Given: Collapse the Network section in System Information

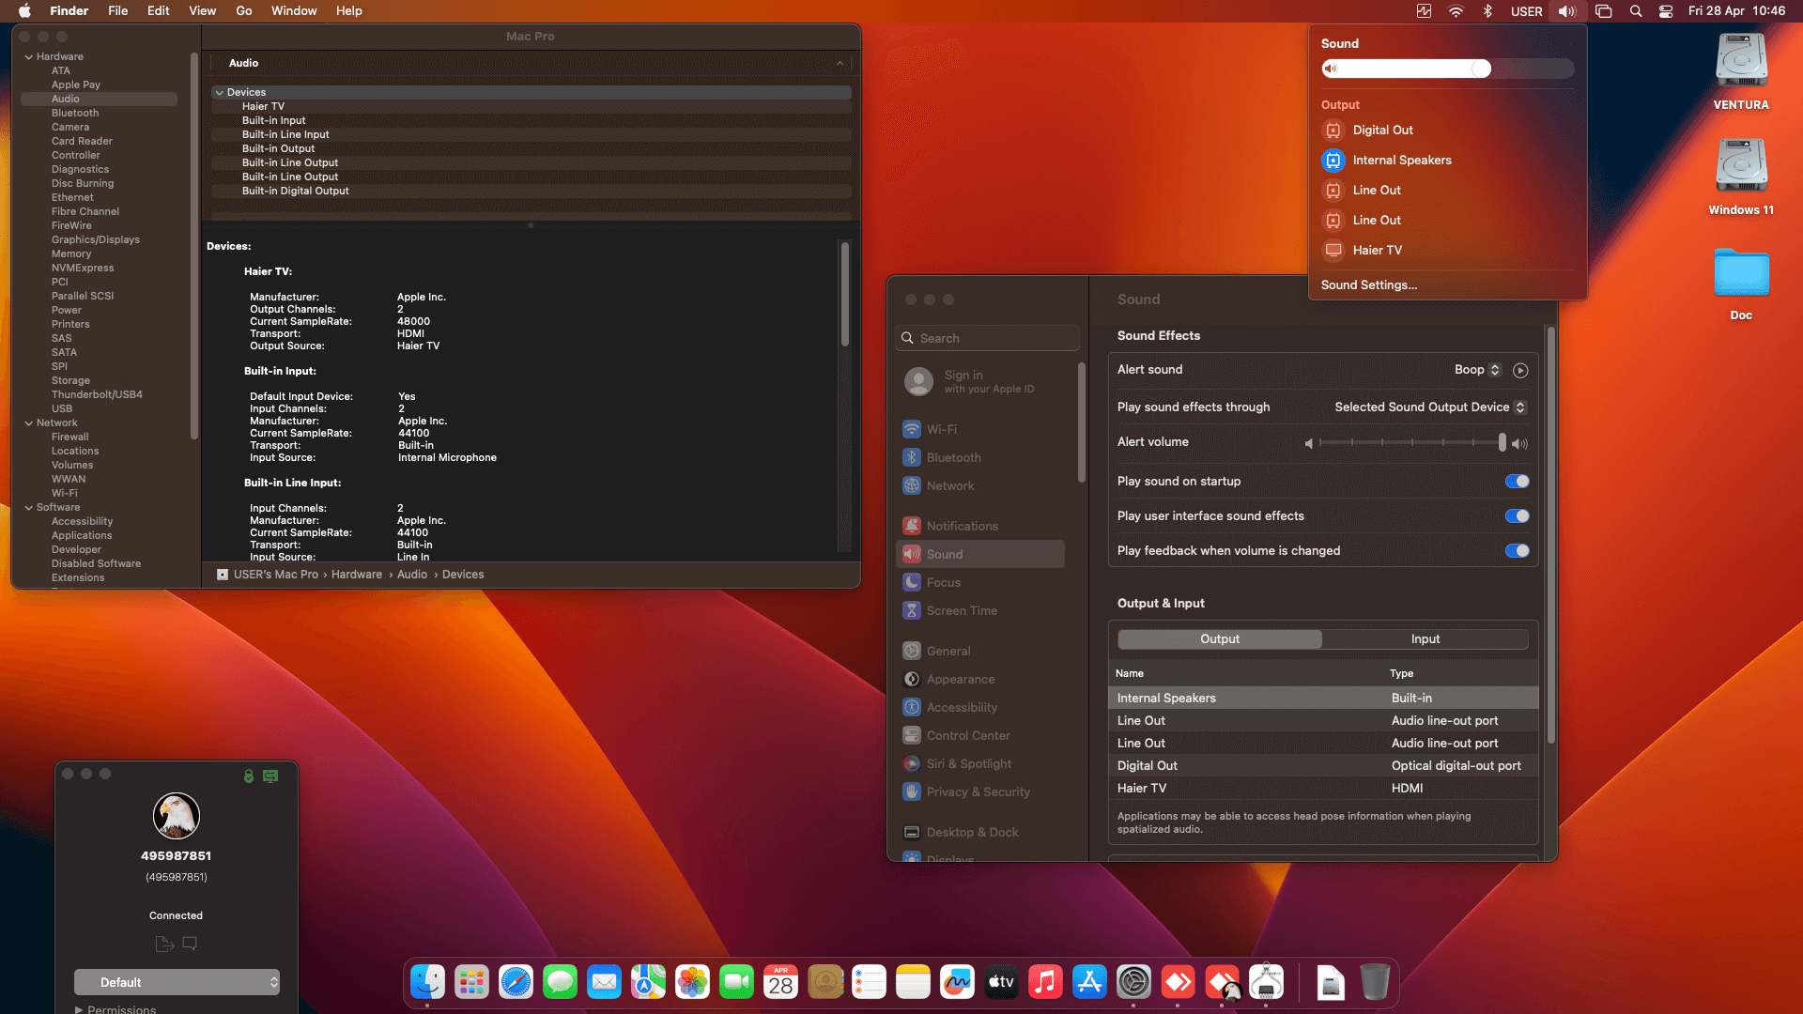Looking at the screenshot, I should point(29,423).
